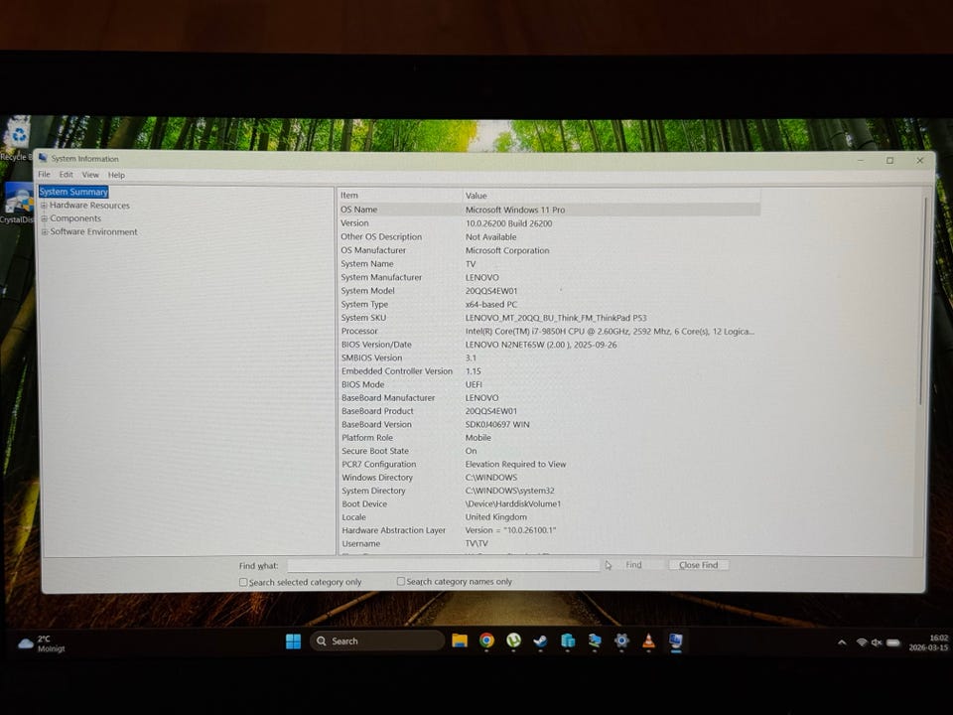Click the Wi-Fi network tray icon
This screenshot has height=715, width=953.
tap(862, 643)
